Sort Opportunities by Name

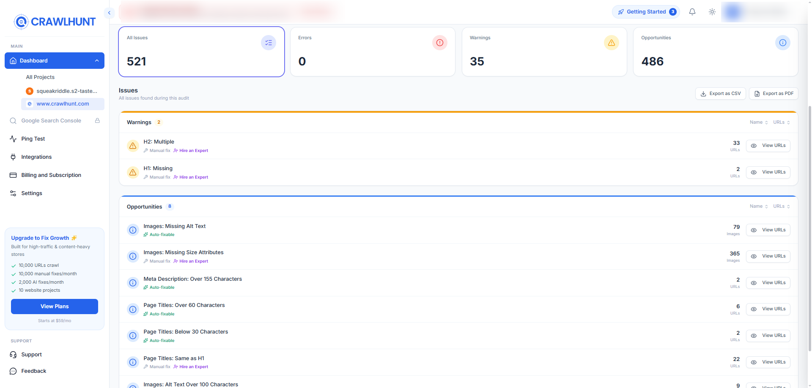click(759, 206)
